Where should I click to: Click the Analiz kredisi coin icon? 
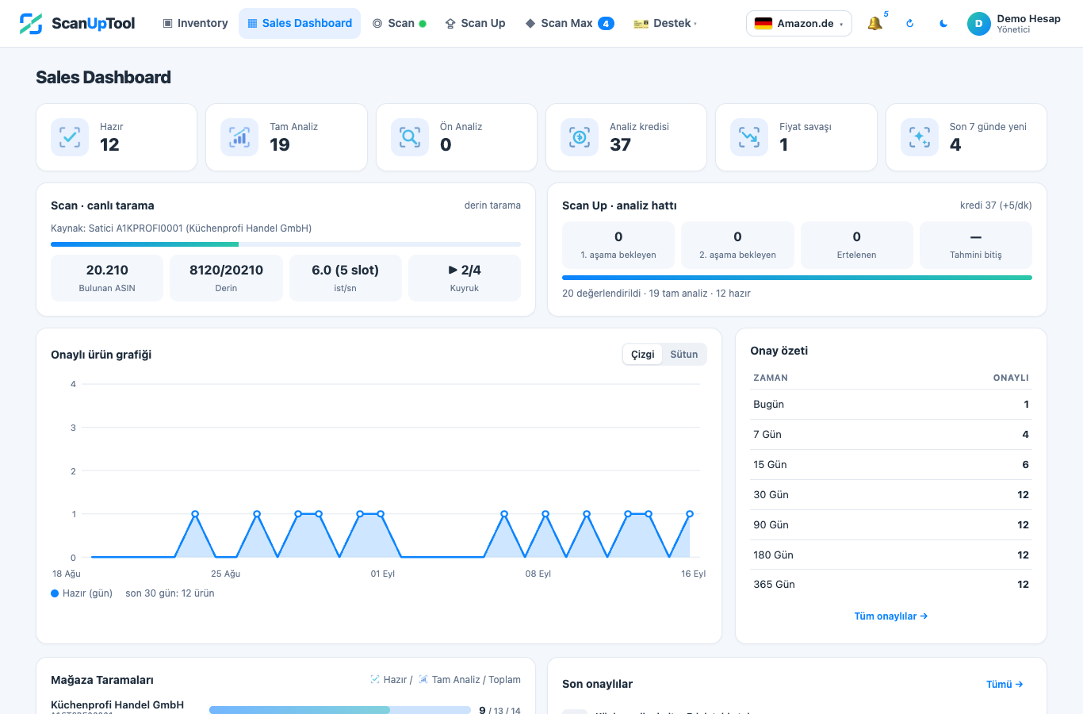point(580,137)
